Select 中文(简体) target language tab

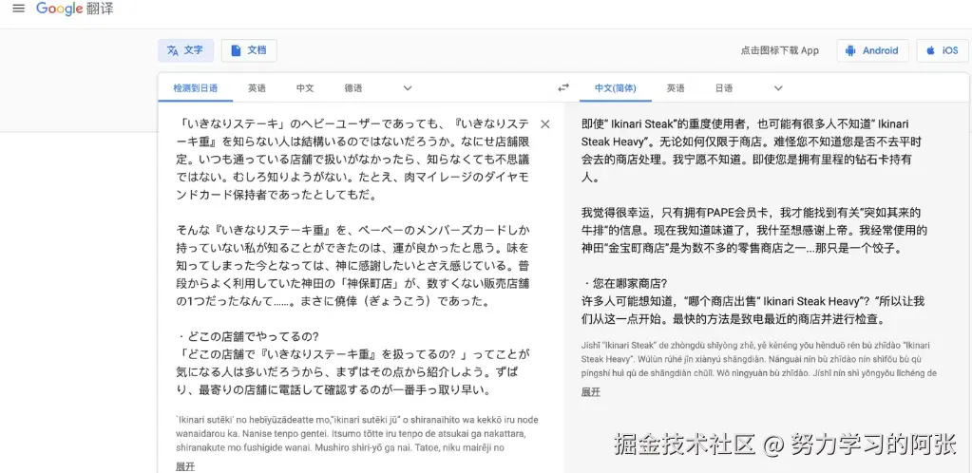pos(616,88)
